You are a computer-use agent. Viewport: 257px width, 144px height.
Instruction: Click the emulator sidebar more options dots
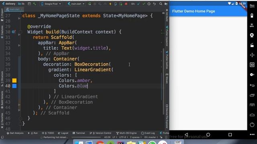click(x=252, y=134)
